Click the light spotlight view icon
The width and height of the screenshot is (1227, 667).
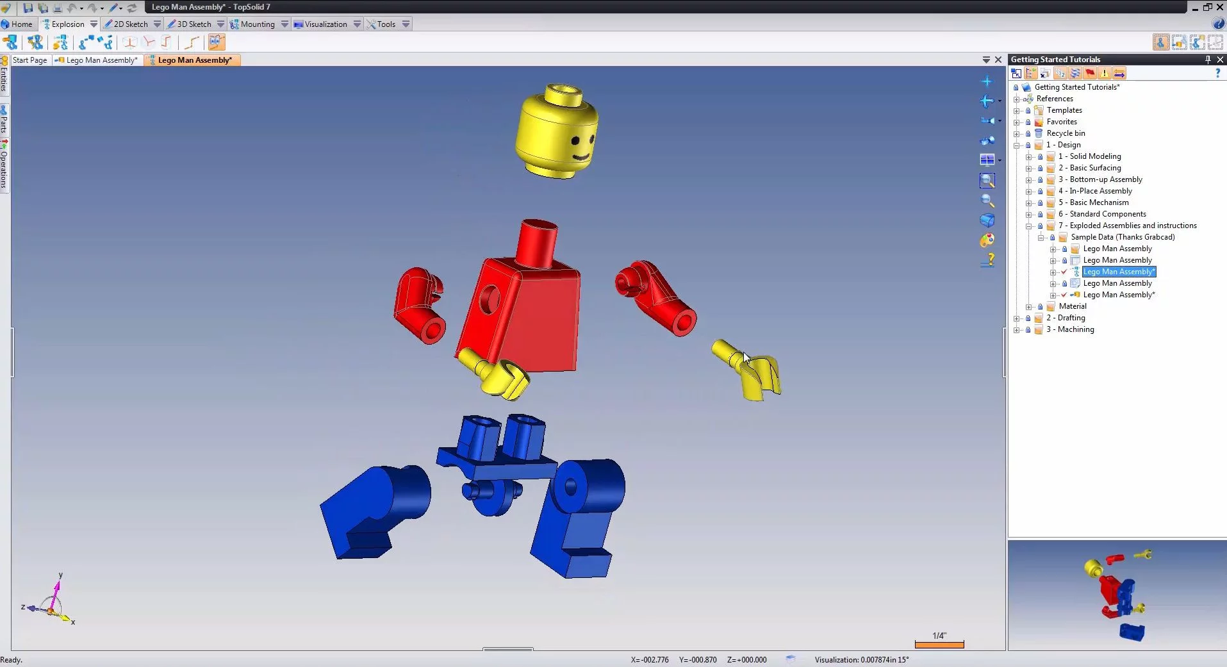987,140
